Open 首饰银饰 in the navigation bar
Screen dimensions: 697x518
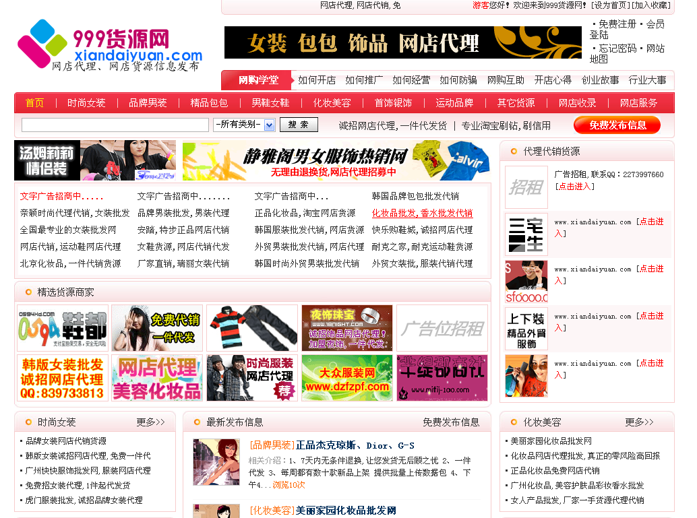point(393,103)
